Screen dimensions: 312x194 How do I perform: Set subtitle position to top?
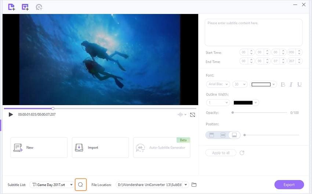(211, 135)
